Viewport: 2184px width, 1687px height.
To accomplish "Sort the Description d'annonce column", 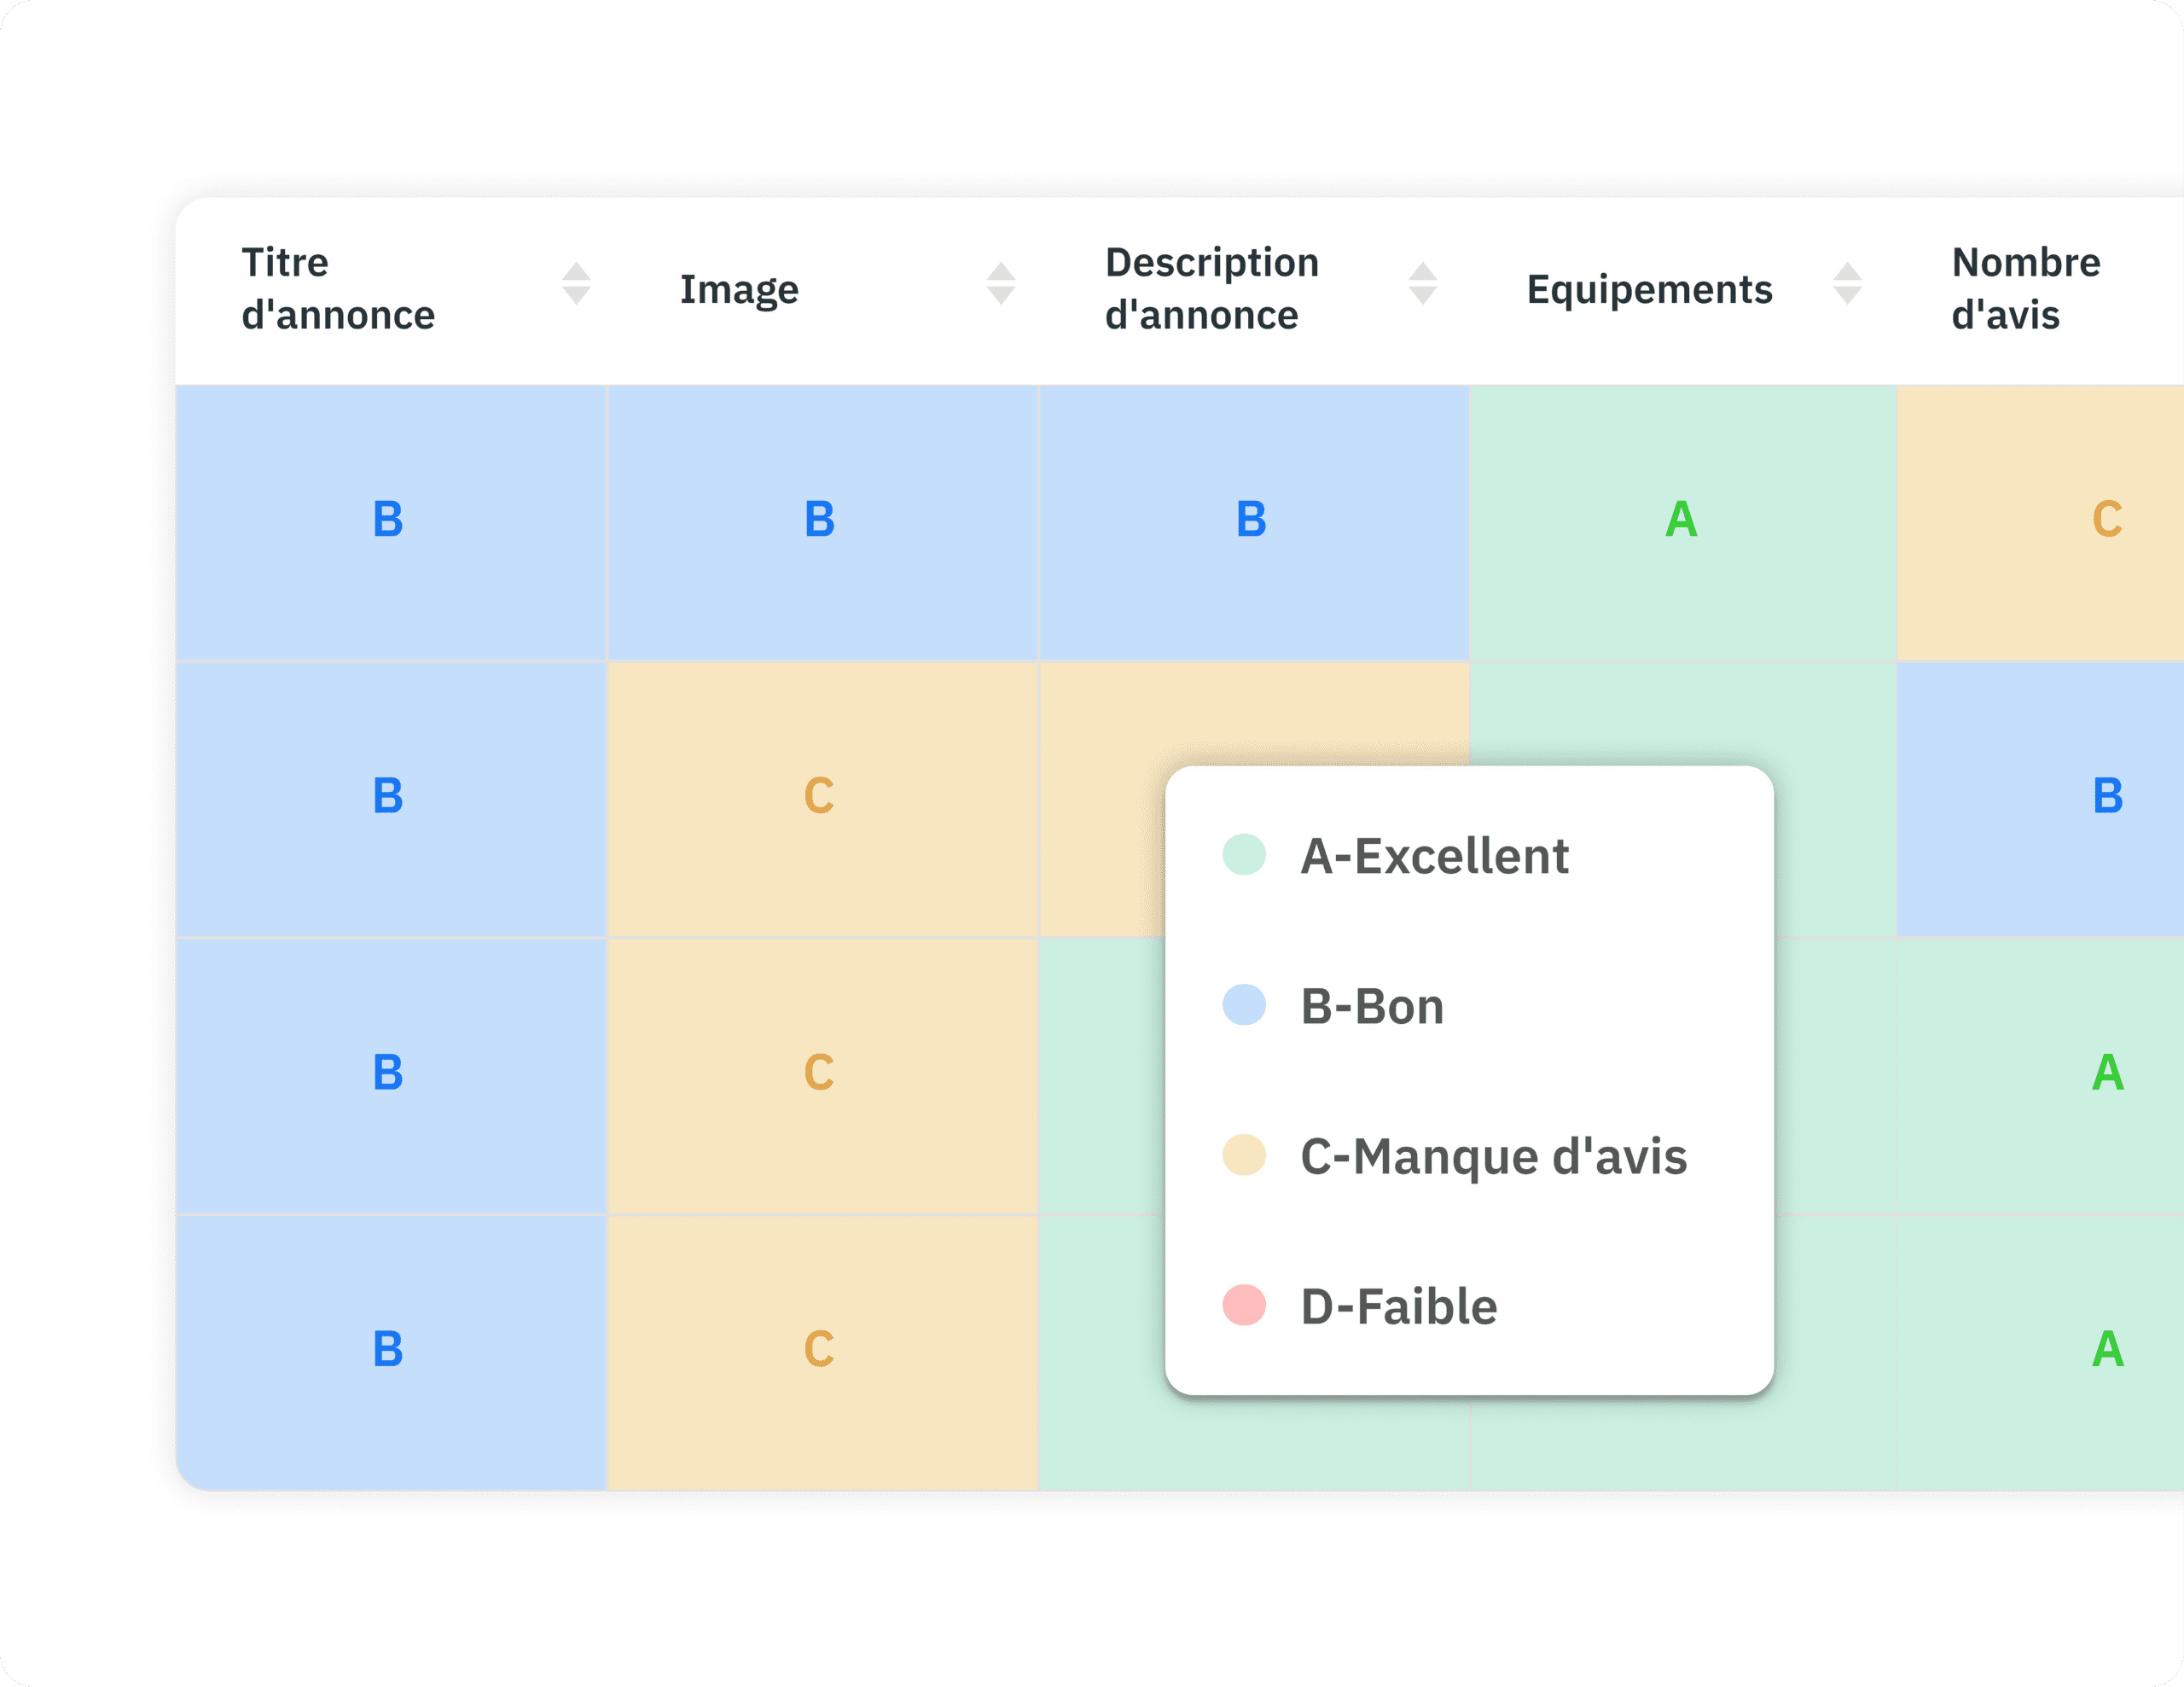I will (1422, 284).
